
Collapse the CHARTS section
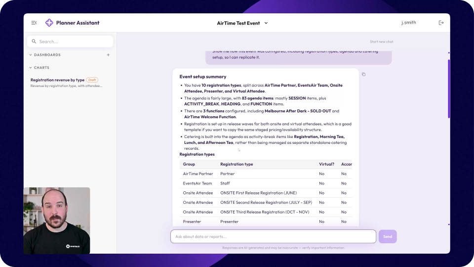(x=39, y=68)
